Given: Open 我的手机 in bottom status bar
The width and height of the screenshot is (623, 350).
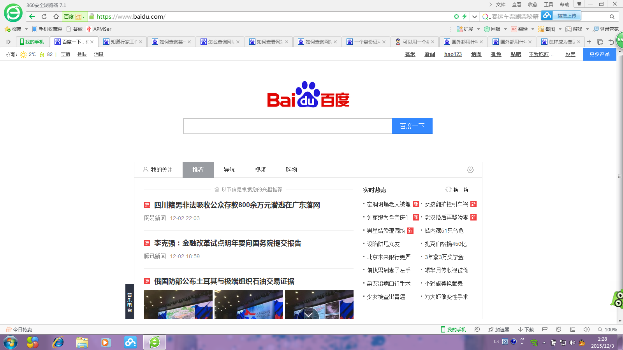Looking at the screenshot, I should click(453, 329).
